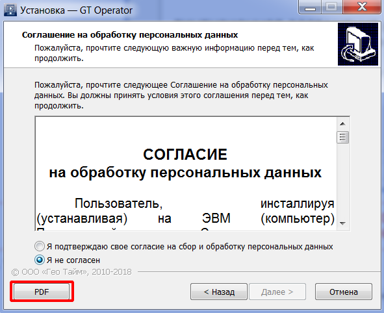Click the '© ООО «Гео Тайм», 2010-2018' copyright text

tap(71, 272)
